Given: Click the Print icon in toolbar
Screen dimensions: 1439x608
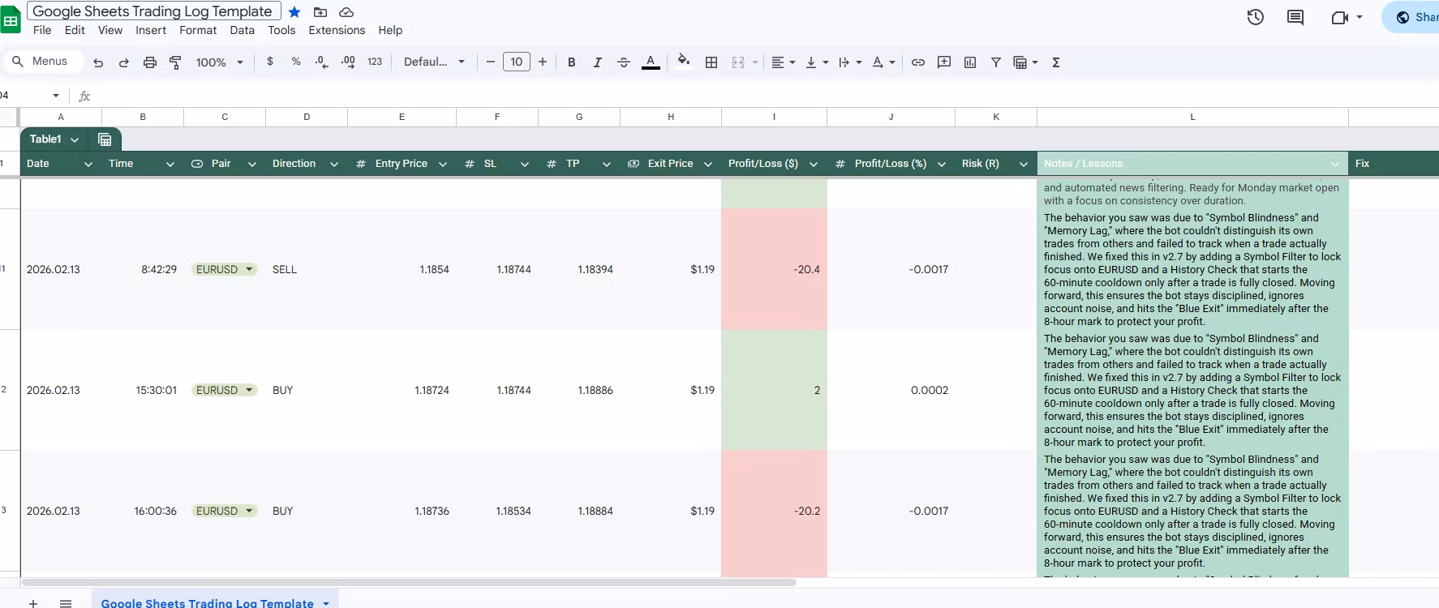Looking at the screenshot, I should (149, 62).
